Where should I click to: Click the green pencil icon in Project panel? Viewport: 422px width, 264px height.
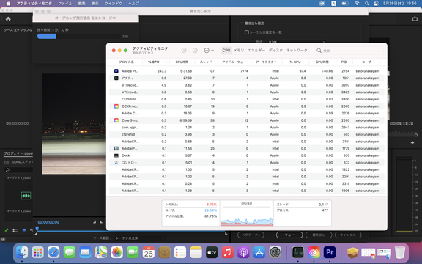coord(7,230)
